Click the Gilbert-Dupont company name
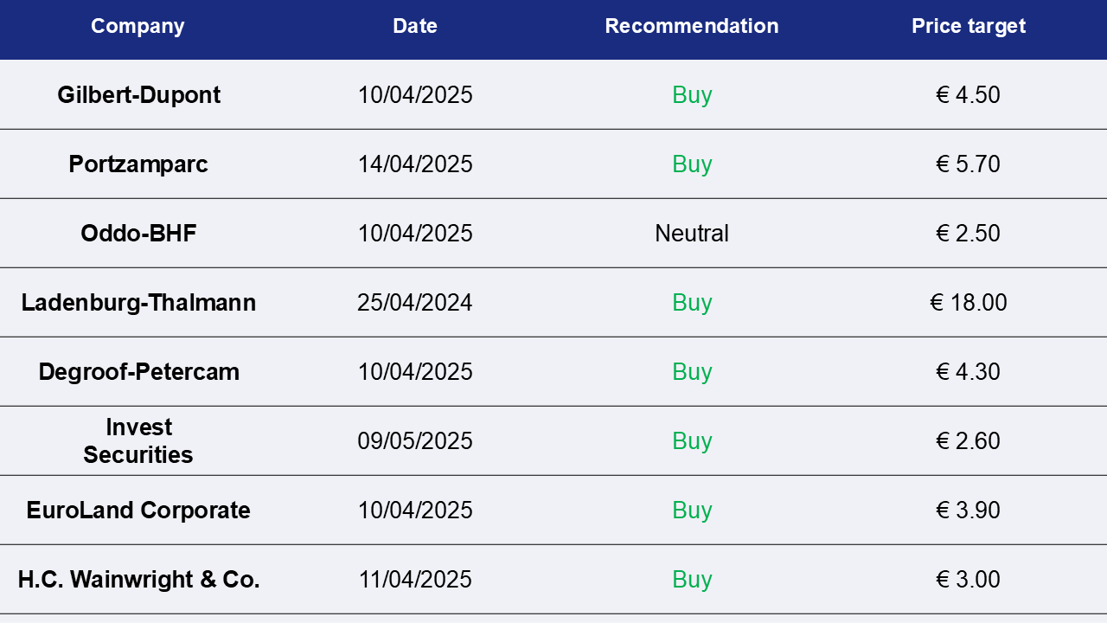 click(138, 94)
